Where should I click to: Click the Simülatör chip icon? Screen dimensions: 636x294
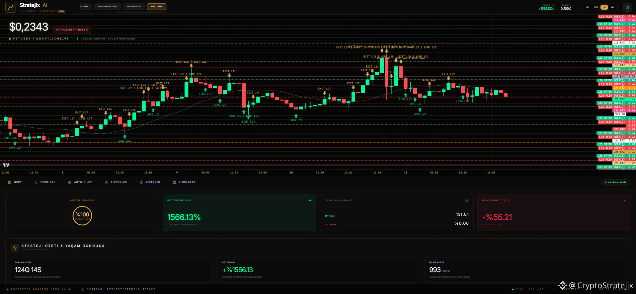(174, 182)
